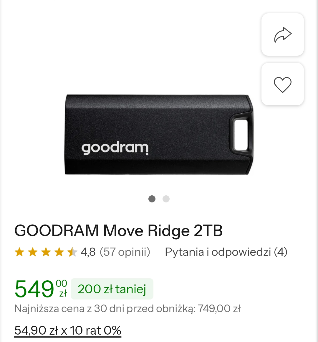Click the third gold rating star
This screenshot has height=342, width=318.
46,252
